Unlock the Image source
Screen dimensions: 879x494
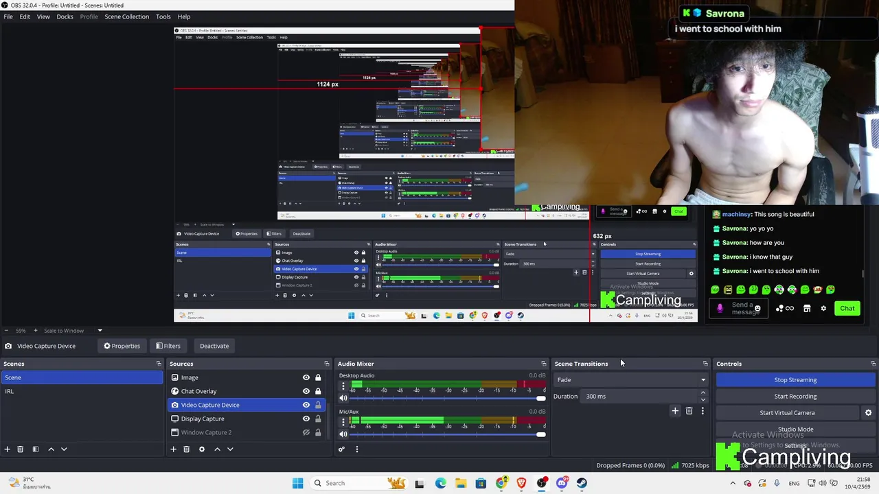[x=318, y=377]
